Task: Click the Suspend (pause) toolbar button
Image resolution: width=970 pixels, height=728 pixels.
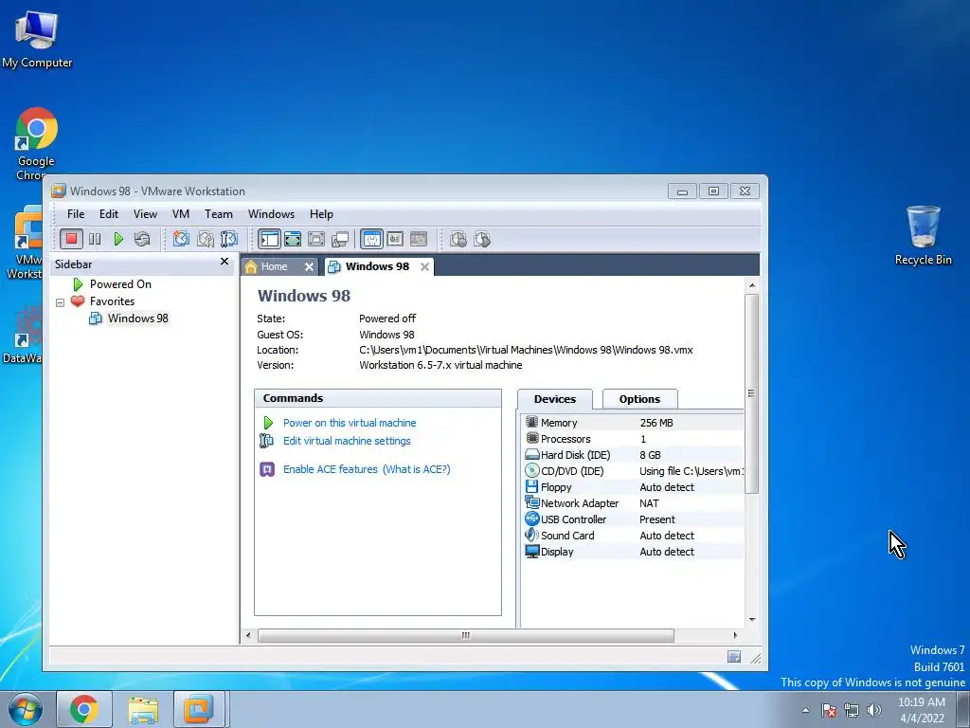Action: (95, 239)
